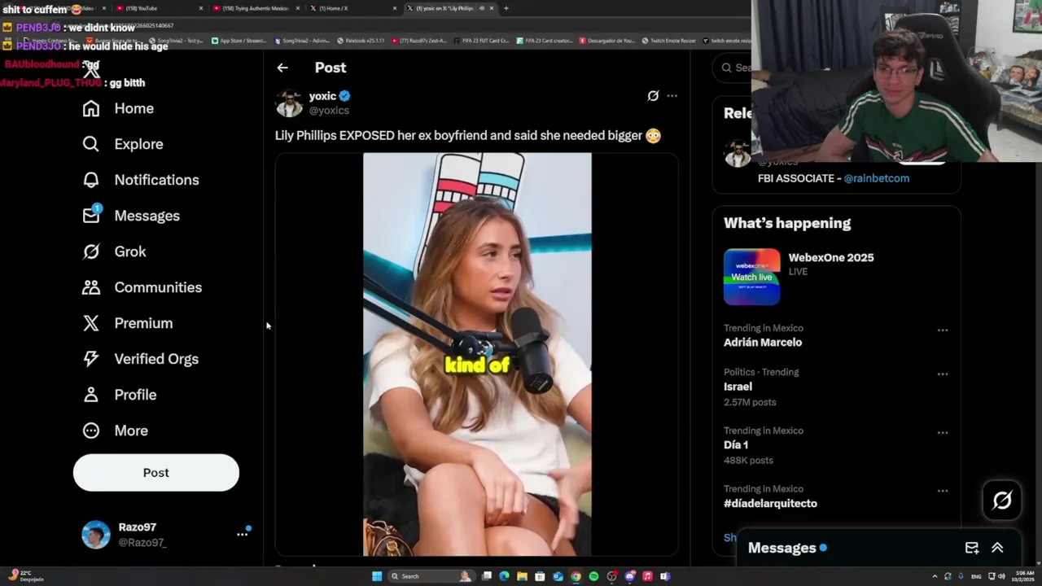The image size is (1042, 586).
Task: Open the Twitch Emote Resizer bookmark
Action: (668, 41)
